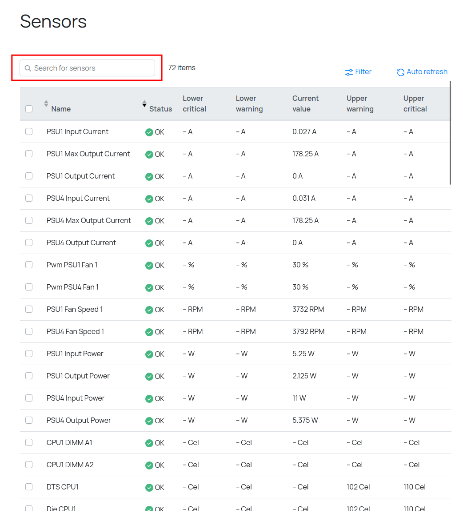Click the Current value column header

pyautogui.click(x=305, y=103)
